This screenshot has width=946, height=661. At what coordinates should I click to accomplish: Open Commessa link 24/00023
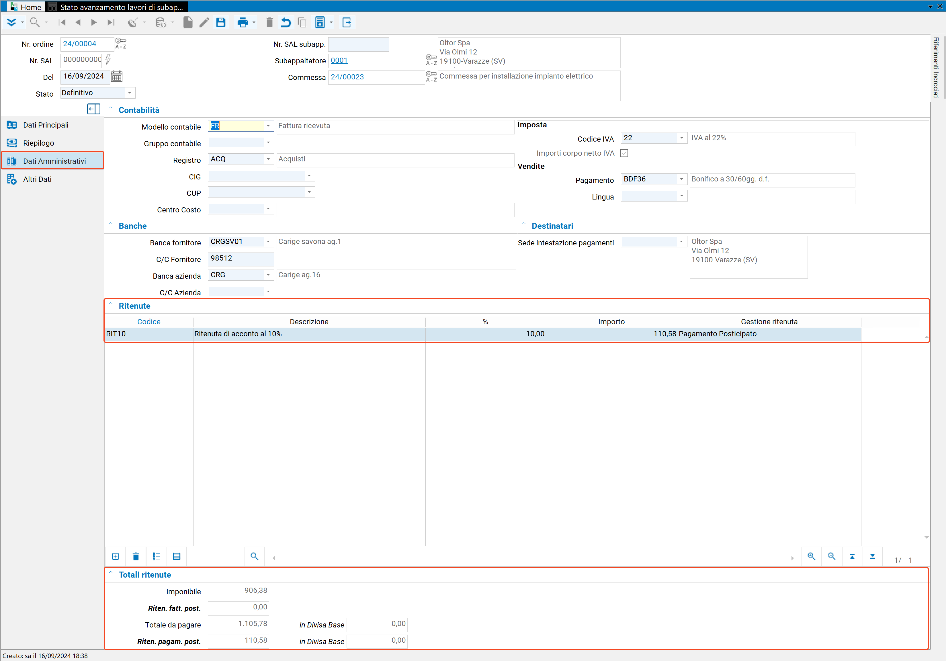coord(347,77)
